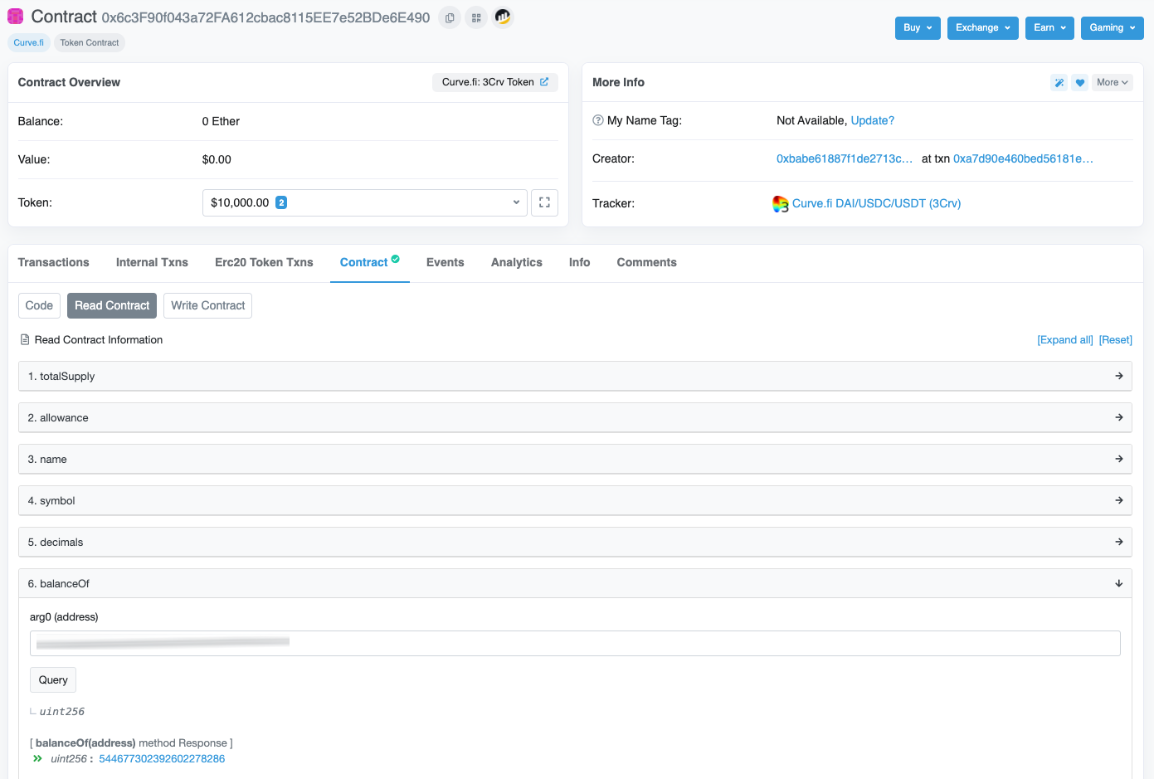Click the magic wand icon in More Info
Viewport: 1154px width, 779px height.
(x=1059, y=82)
